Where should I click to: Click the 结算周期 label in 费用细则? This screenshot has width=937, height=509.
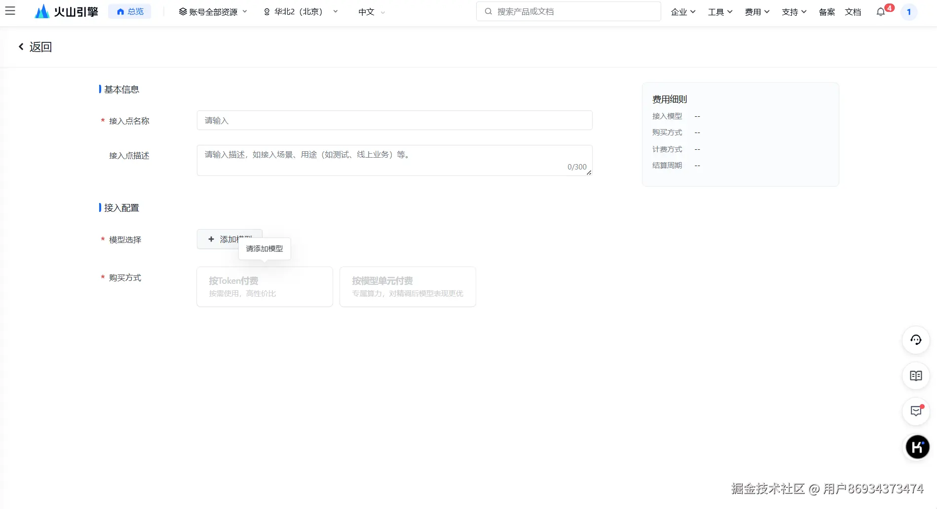667,166
